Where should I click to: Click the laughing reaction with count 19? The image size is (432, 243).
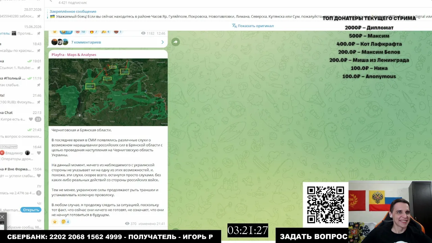coord(66,32)
